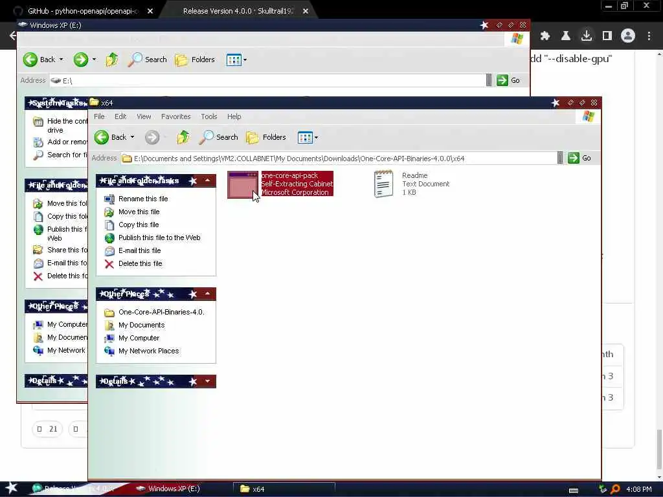The image size is (663, 497).
Task: Click Delete this file
Action: pos(140,264)
